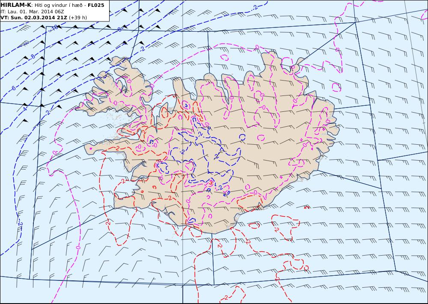
Task: Click the HIRLAM-K model title text
Action: coord(16,5)
